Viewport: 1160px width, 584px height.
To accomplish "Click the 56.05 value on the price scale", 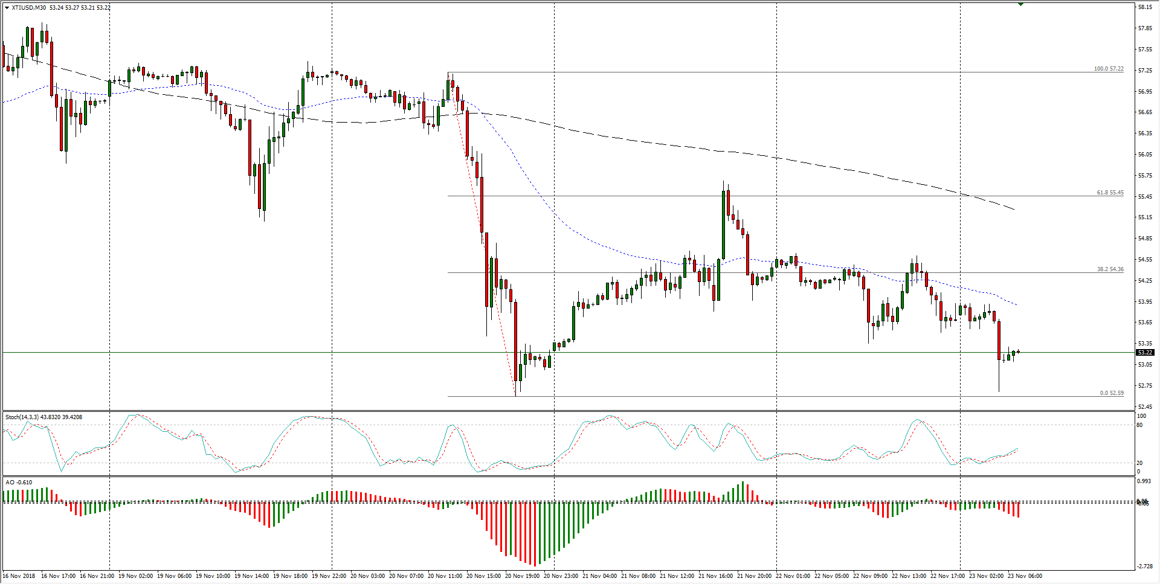I will [1144, 155].
